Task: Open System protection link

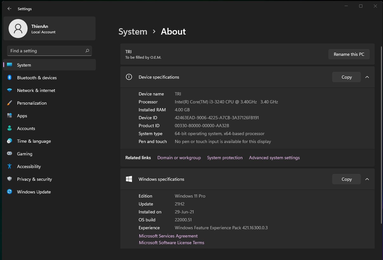Action: pyautogui.click(x=225, y=158)
